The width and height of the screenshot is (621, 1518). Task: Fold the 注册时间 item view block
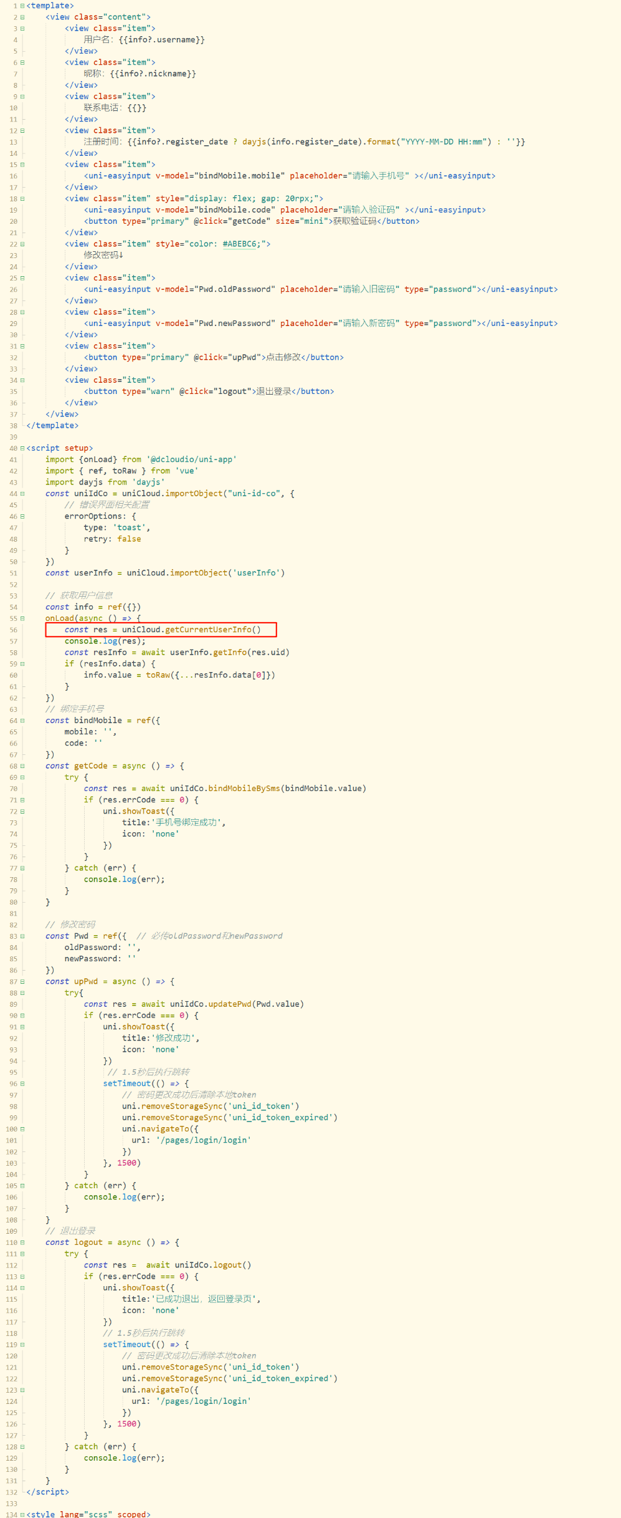pyautogui.click(x=22, y=130)
